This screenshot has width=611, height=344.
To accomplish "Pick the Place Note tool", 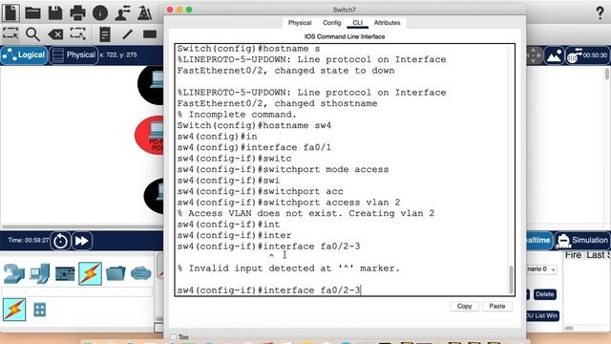I will pos(105,34).
